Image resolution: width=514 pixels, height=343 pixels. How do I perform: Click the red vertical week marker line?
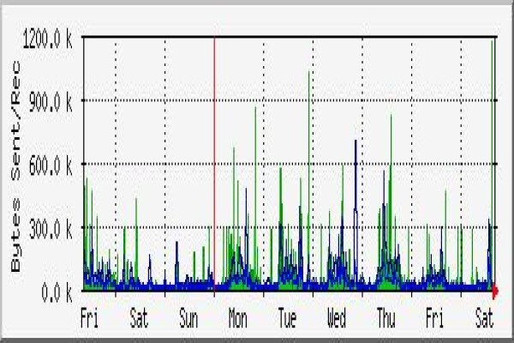(214, 164)
